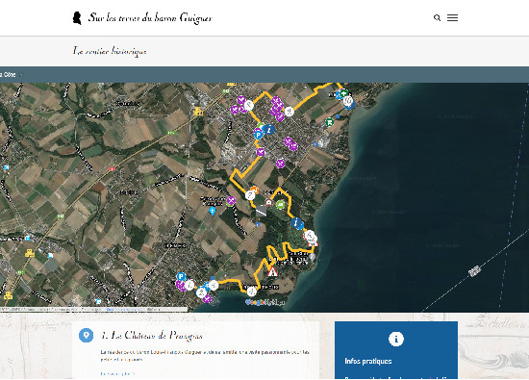Click the green first-aid cross marker
The image size is (529, 380).
coord(343,92)
